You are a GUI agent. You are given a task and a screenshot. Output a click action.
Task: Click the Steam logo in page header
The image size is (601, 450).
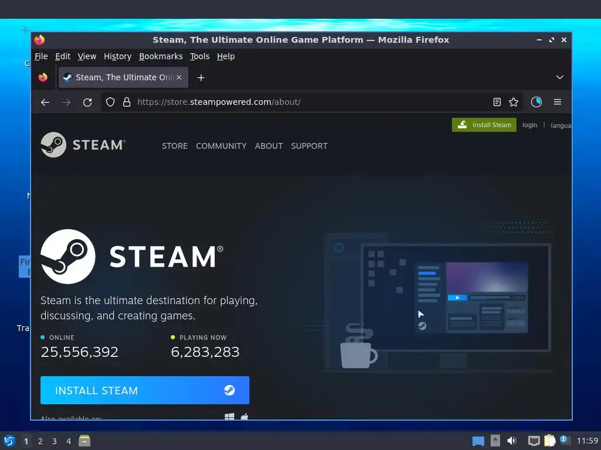pos(83,145)
